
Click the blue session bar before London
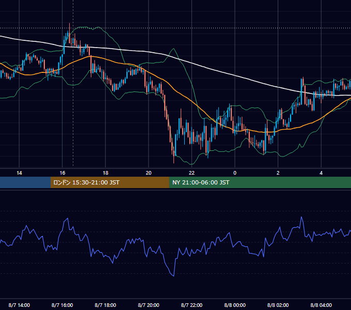click(25, 182)
